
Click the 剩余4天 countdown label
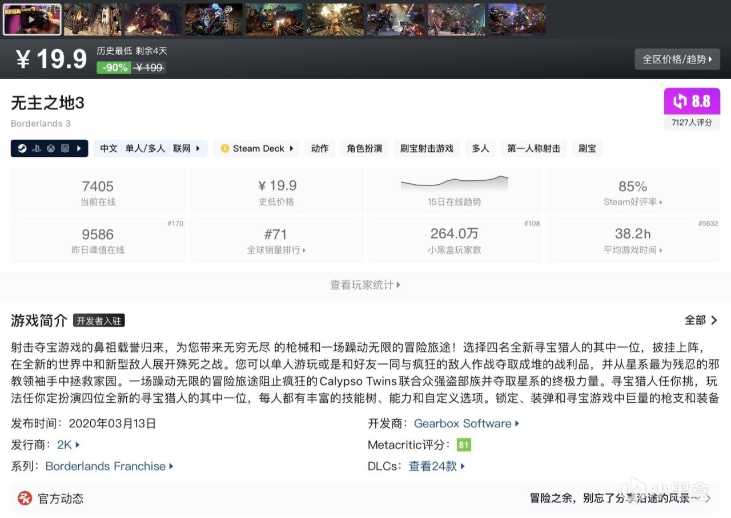(x=151, y=51)
